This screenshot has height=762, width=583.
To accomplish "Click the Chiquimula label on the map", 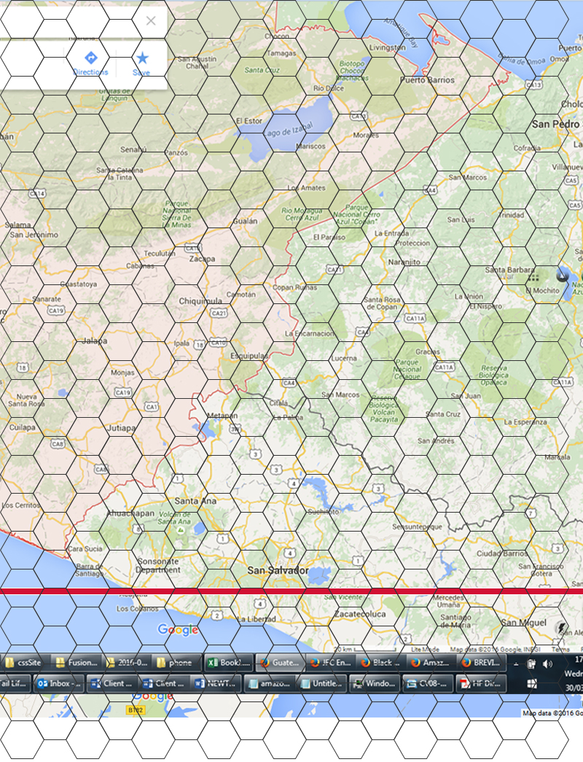I will pos(200,301).
